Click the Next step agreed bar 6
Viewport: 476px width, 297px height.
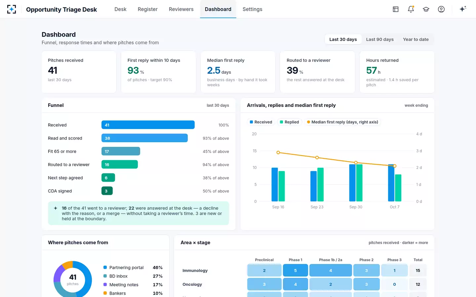click(108, 178)
